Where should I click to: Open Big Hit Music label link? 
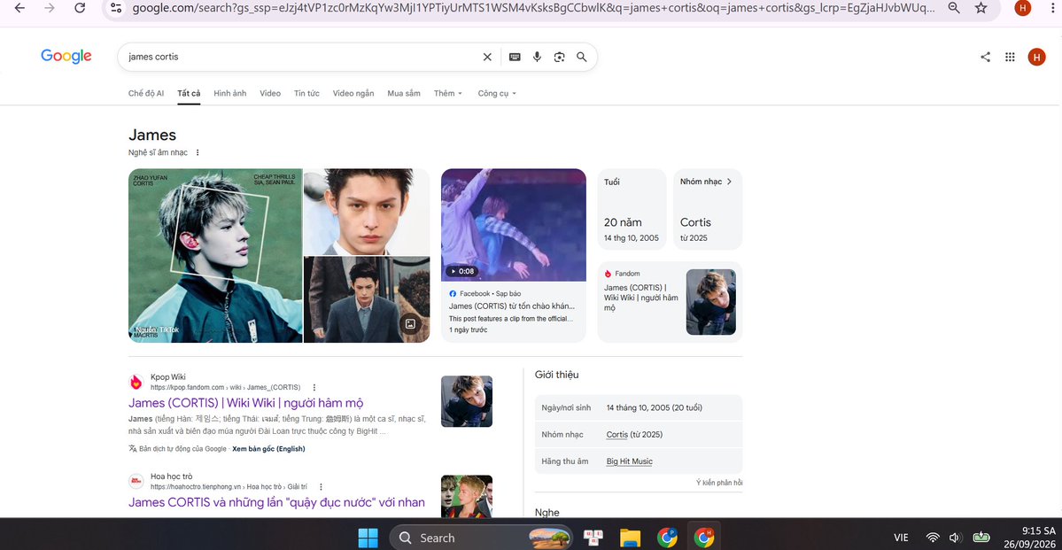pyautogui.click(x=629, y=461)
